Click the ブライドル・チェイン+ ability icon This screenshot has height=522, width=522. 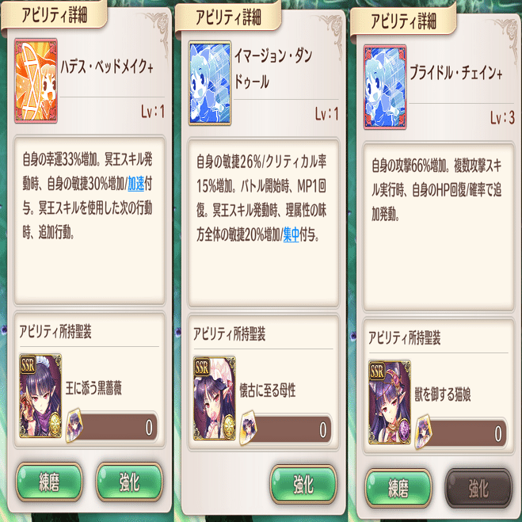pyautogui.click(x=385, y=87)
